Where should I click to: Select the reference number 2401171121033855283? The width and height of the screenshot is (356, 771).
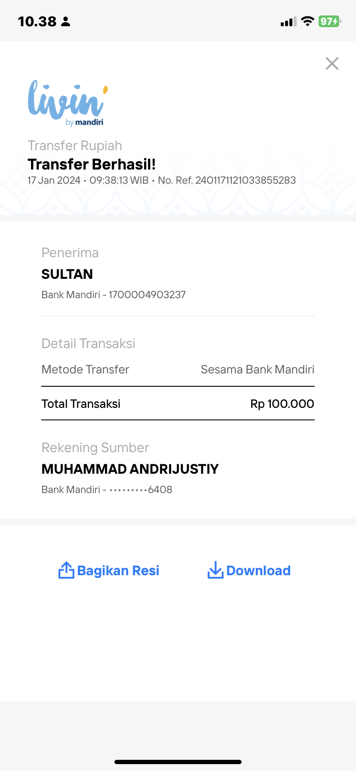246,180
